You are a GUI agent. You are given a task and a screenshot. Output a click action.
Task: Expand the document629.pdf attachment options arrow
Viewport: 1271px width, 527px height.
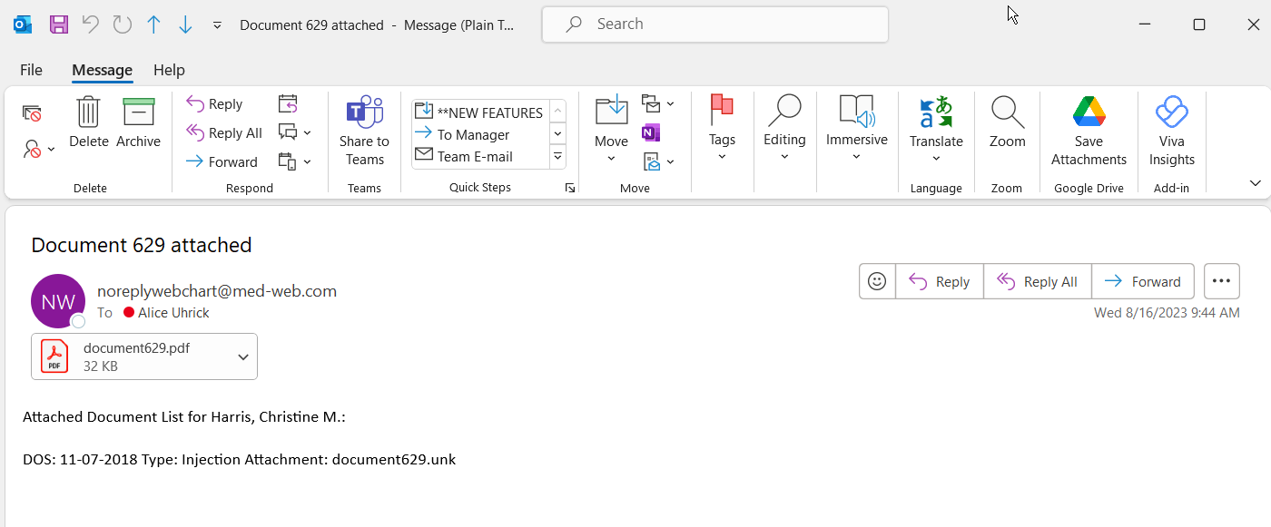coord(243,357)
